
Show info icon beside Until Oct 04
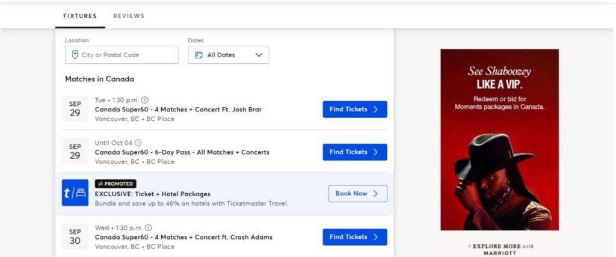click(x=138, y=143)
